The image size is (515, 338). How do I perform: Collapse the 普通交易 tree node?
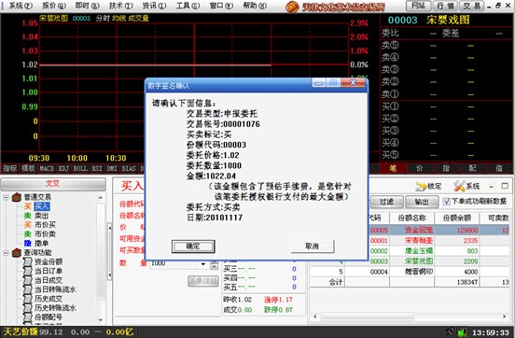point(6,198)
